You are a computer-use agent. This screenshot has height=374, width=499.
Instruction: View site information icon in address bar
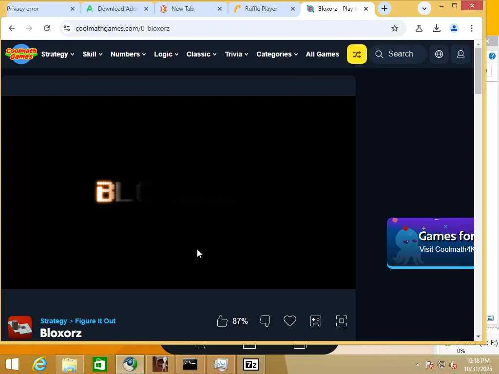click(x=67, y=28)
